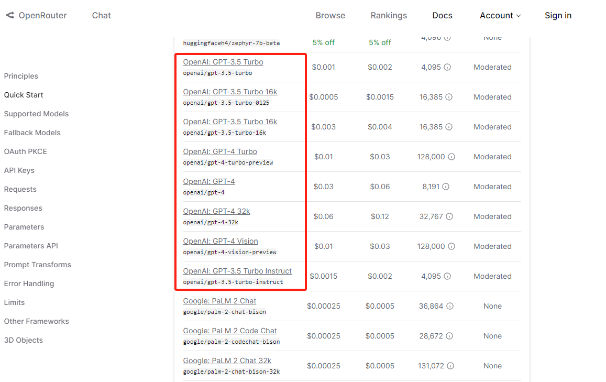Open Supported Models in sidebar
Screen dimensions: 606x382
[36, 114]
